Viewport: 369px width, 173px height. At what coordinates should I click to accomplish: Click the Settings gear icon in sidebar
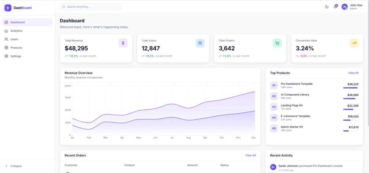(x=6, y=56)
